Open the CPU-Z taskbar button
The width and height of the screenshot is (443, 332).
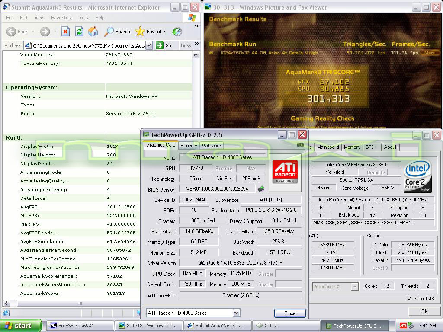tap(286, 326)
